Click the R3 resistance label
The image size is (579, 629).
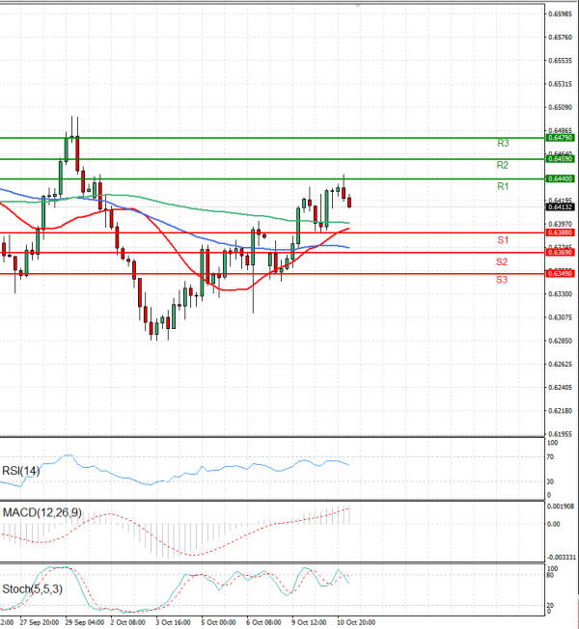click(503, 143)
